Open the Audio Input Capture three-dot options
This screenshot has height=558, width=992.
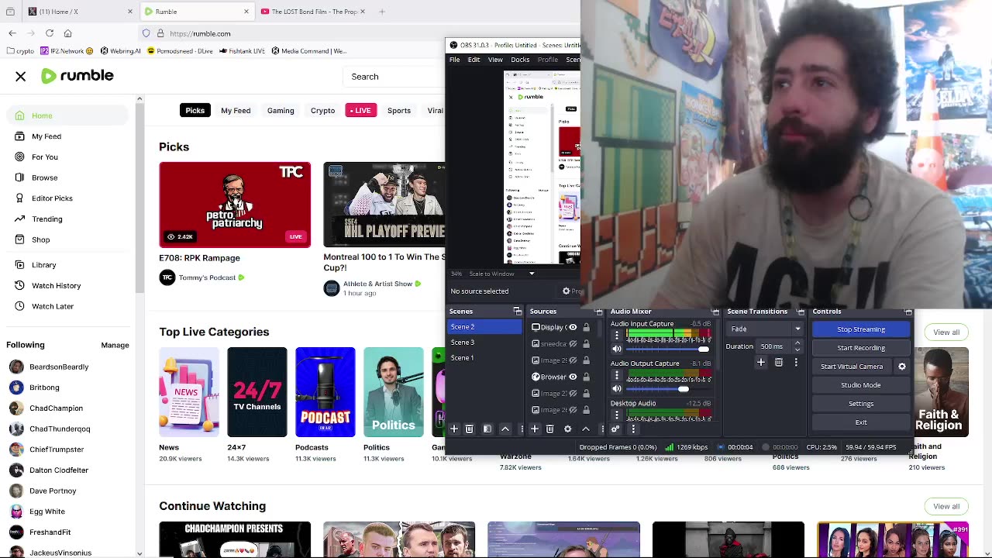pyautogui.click(x=617, y=336)
